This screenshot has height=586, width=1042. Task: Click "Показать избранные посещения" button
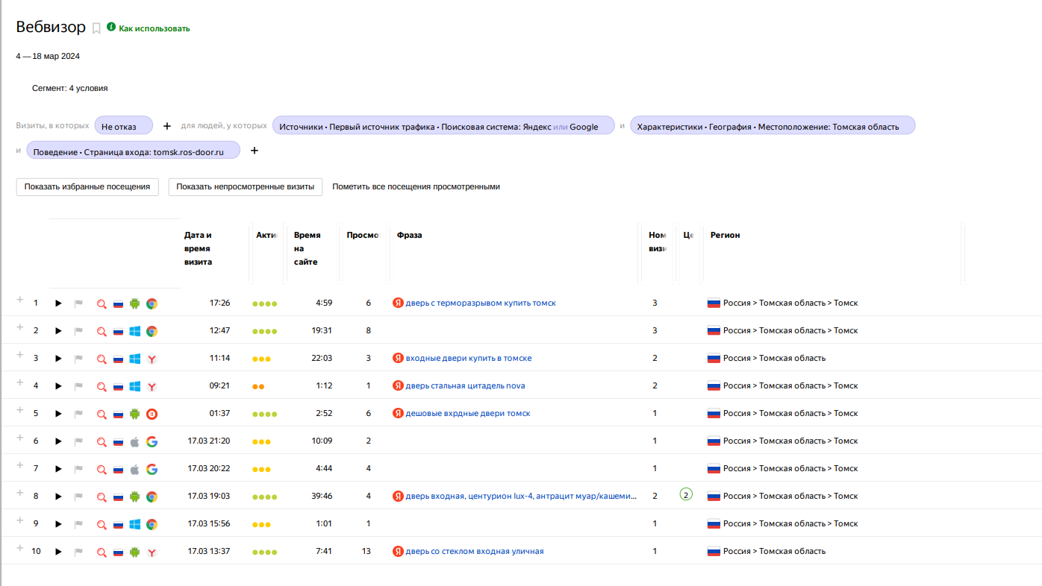pyautogui.click(x=87, y=186)
